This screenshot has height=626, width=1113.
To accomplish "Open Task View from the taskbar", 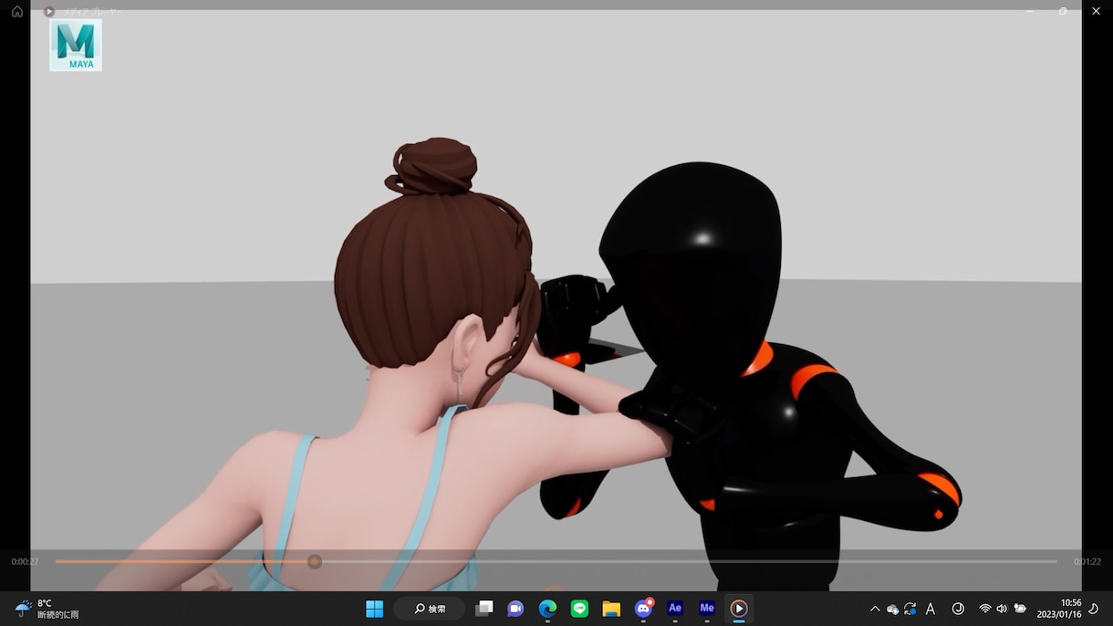I will [x=484, y=609].
